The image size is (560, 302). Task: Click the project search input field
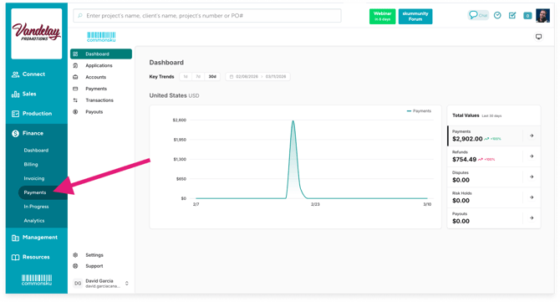[x=207, y=16]
